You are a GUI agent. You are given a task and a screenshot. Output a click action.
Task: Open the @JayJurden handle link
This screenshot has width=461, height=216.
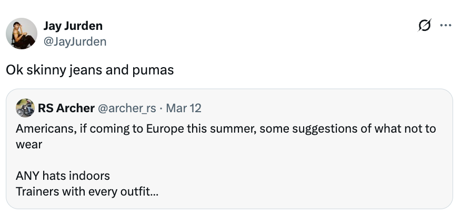[75, 41]
